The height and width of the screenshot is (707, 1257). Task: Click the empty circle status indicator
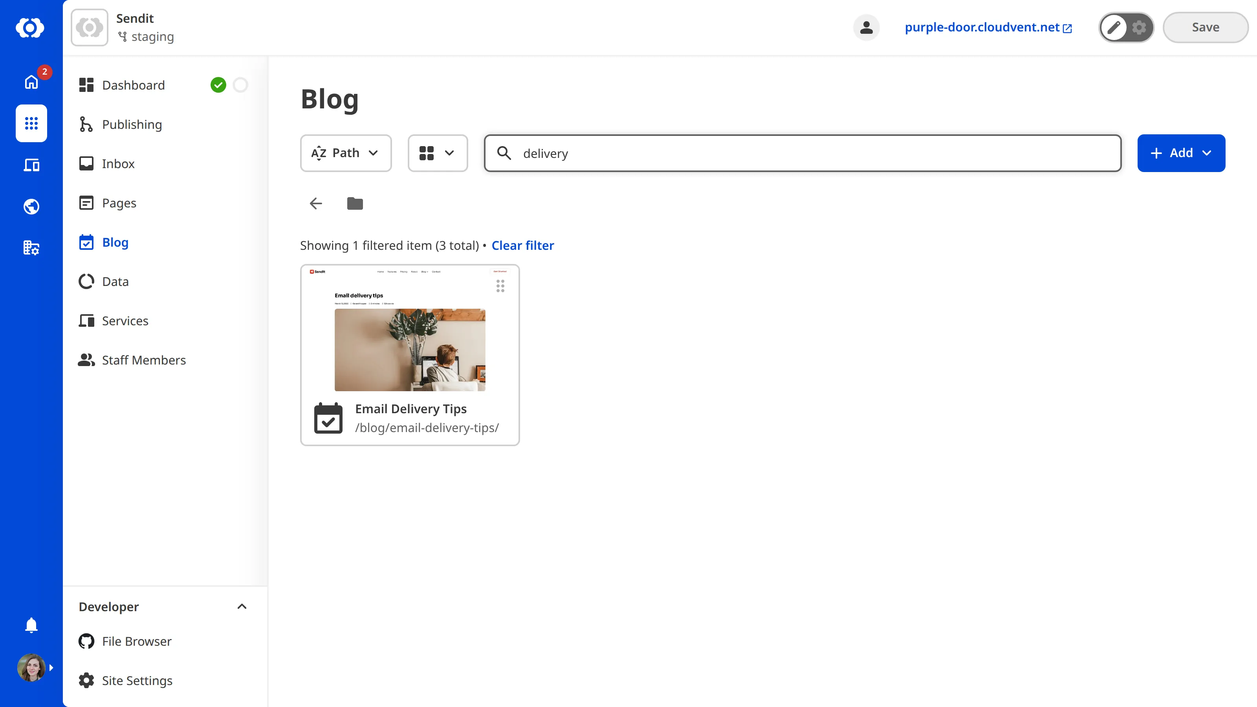tap(240, 85)
